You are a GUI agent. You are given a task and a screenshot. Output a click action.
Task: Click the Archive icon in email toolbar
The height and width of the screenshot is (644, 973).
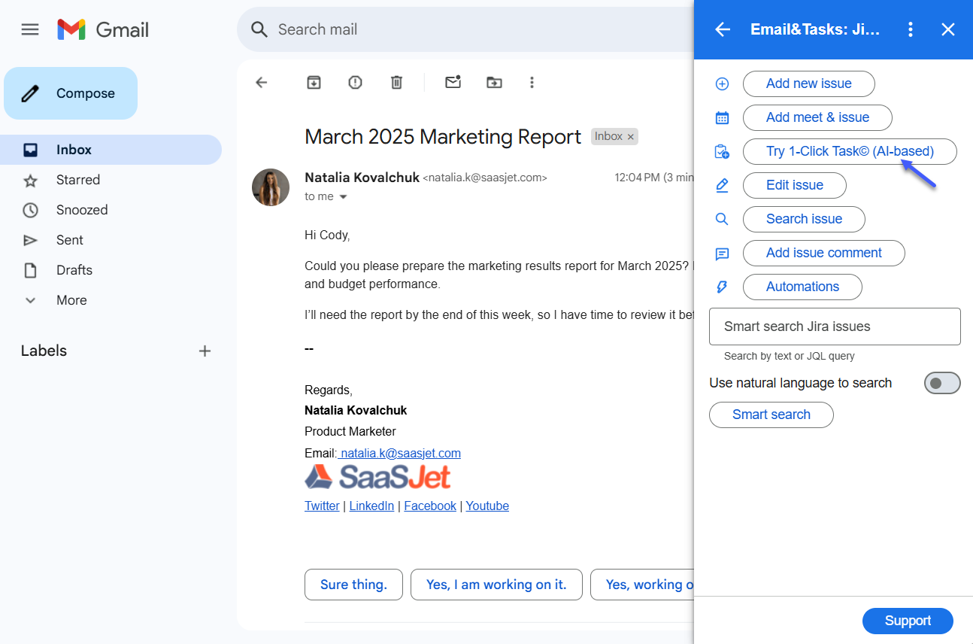coord(314,83)
